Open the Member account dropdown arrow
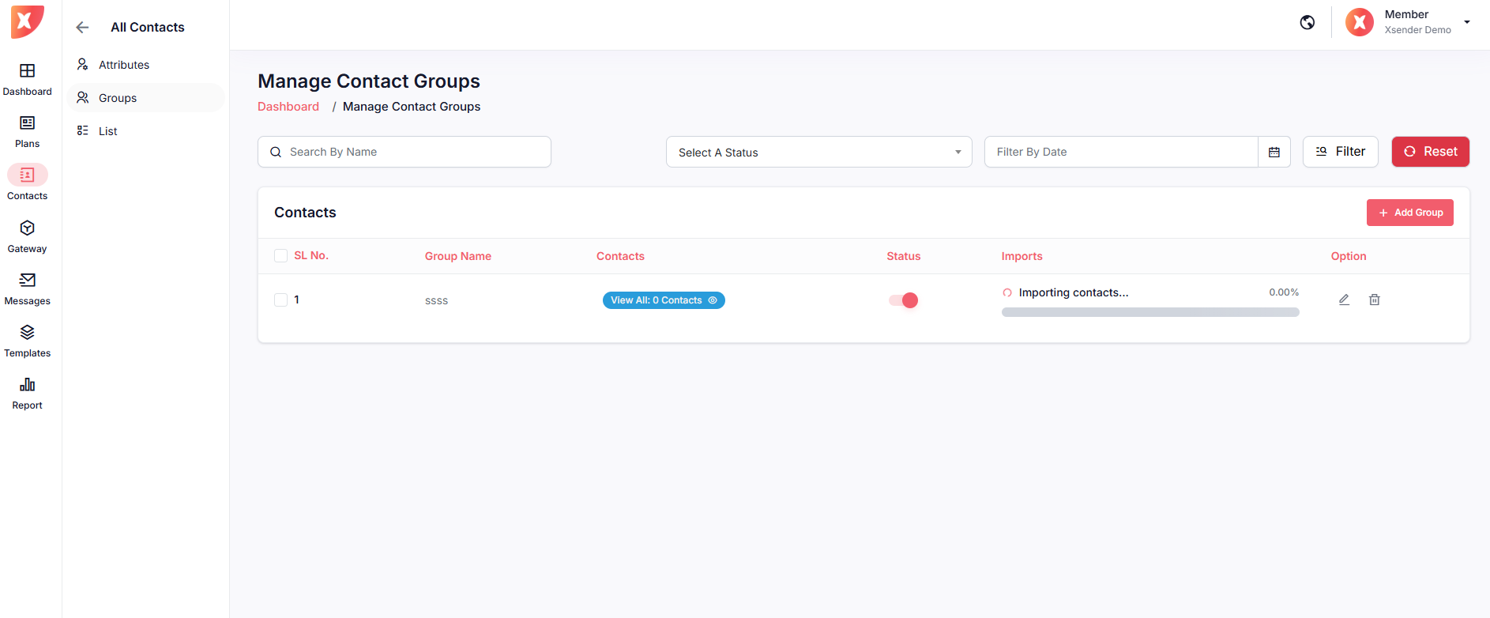 (1466, 22)
